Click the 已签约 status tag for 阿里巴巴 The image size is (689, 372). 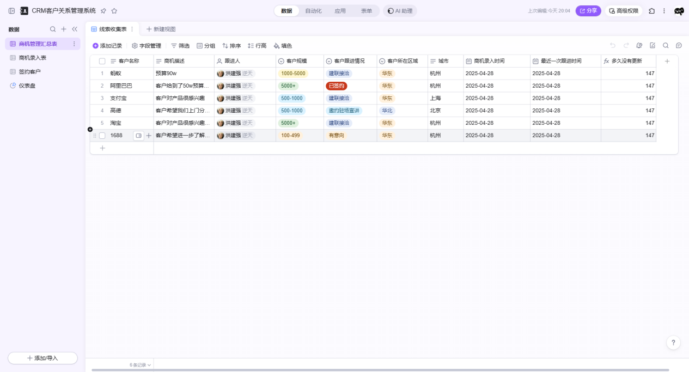336,86
